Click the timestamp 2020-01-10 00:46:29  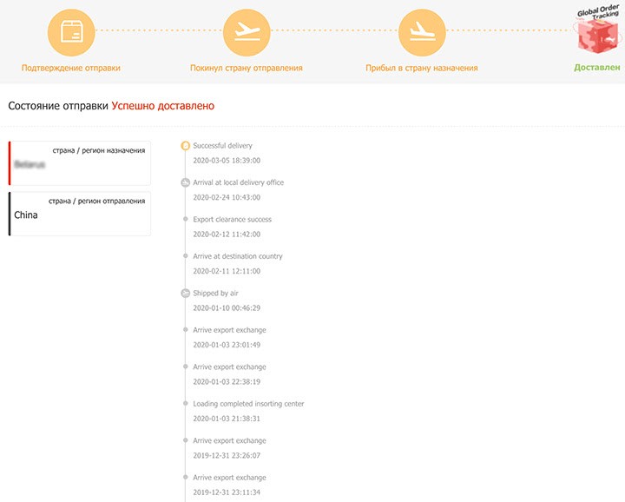pyautogui.click(x=227, y=307)
